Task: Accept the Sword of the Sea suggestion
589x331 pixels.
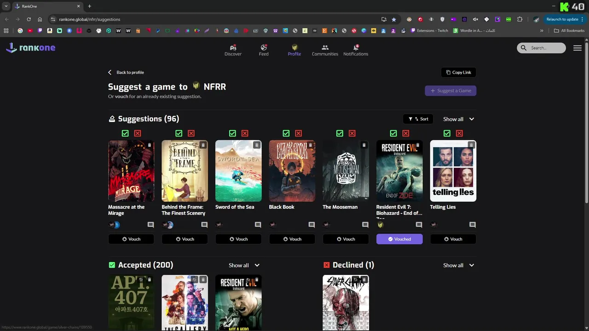Action: click(232, 133)
